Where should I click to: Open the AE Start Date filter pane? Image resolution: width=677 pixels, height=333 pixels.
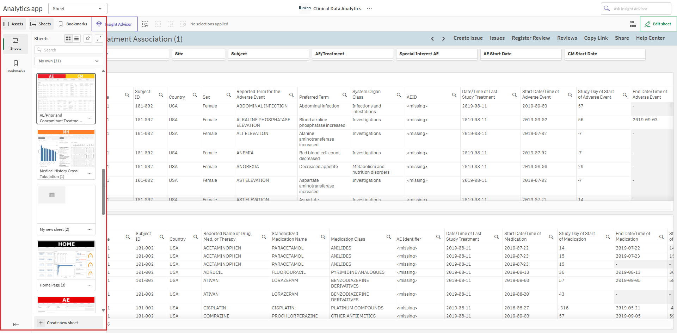click(521, 54)
